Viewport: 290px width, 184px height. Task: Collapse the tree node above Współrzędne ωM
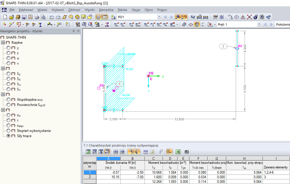[x=3, y=94]
